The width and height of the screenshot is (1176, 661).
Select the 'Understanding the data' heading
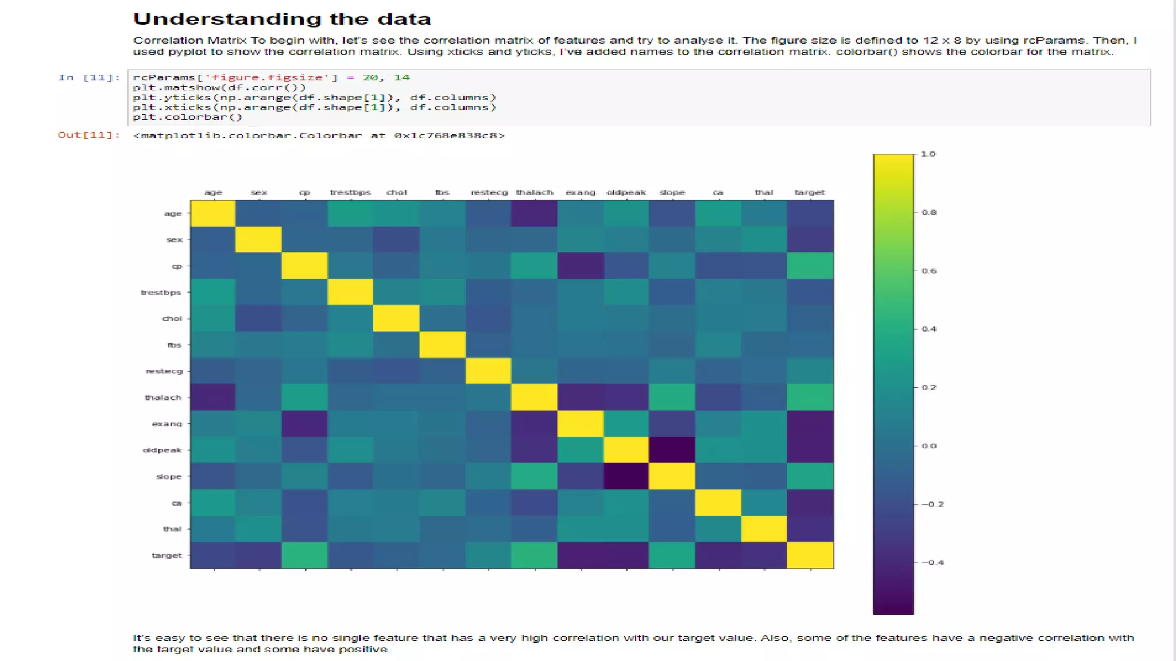[282, 19]
